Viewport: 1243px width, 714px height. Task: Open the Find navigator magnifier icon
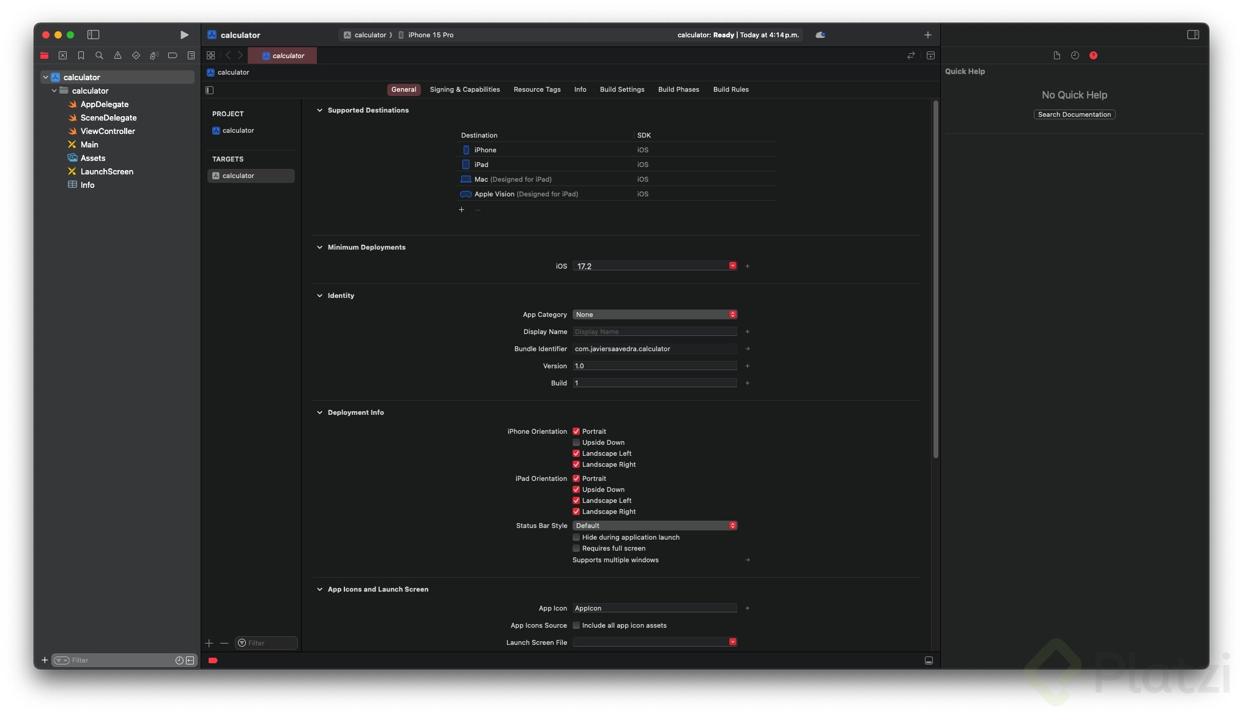pyautogui.click(x=99, y=56)
